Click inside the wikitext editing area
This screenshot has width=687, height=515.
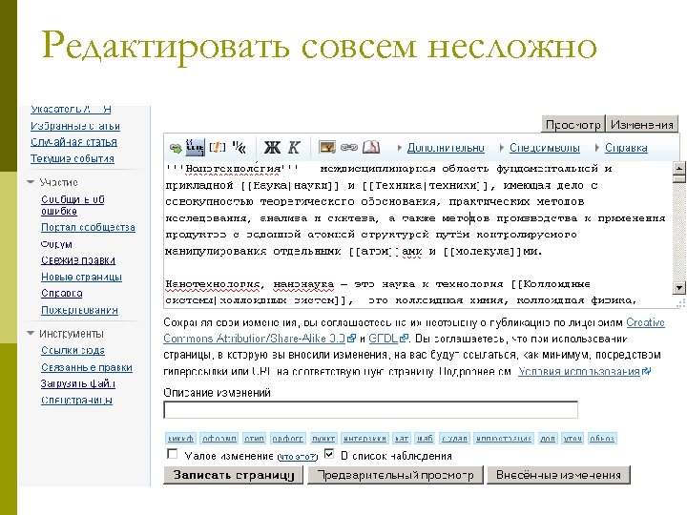tap(419, 235)
